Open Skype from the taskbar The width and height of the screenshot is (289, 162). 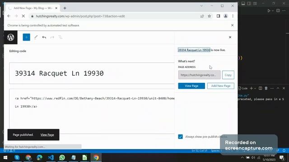point(17,157)
